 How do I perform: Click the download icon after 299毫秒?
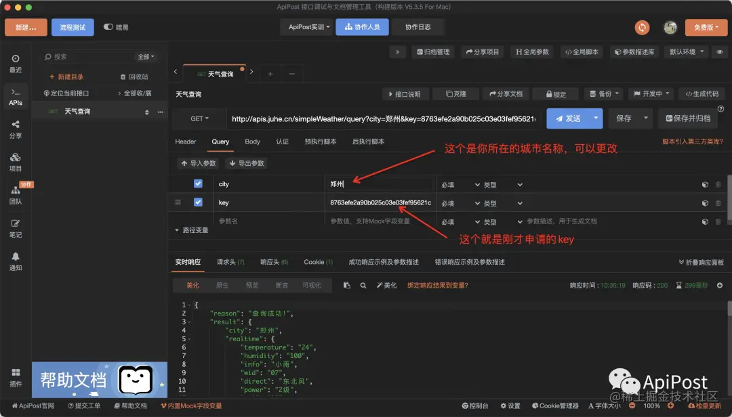click(720, 286)
